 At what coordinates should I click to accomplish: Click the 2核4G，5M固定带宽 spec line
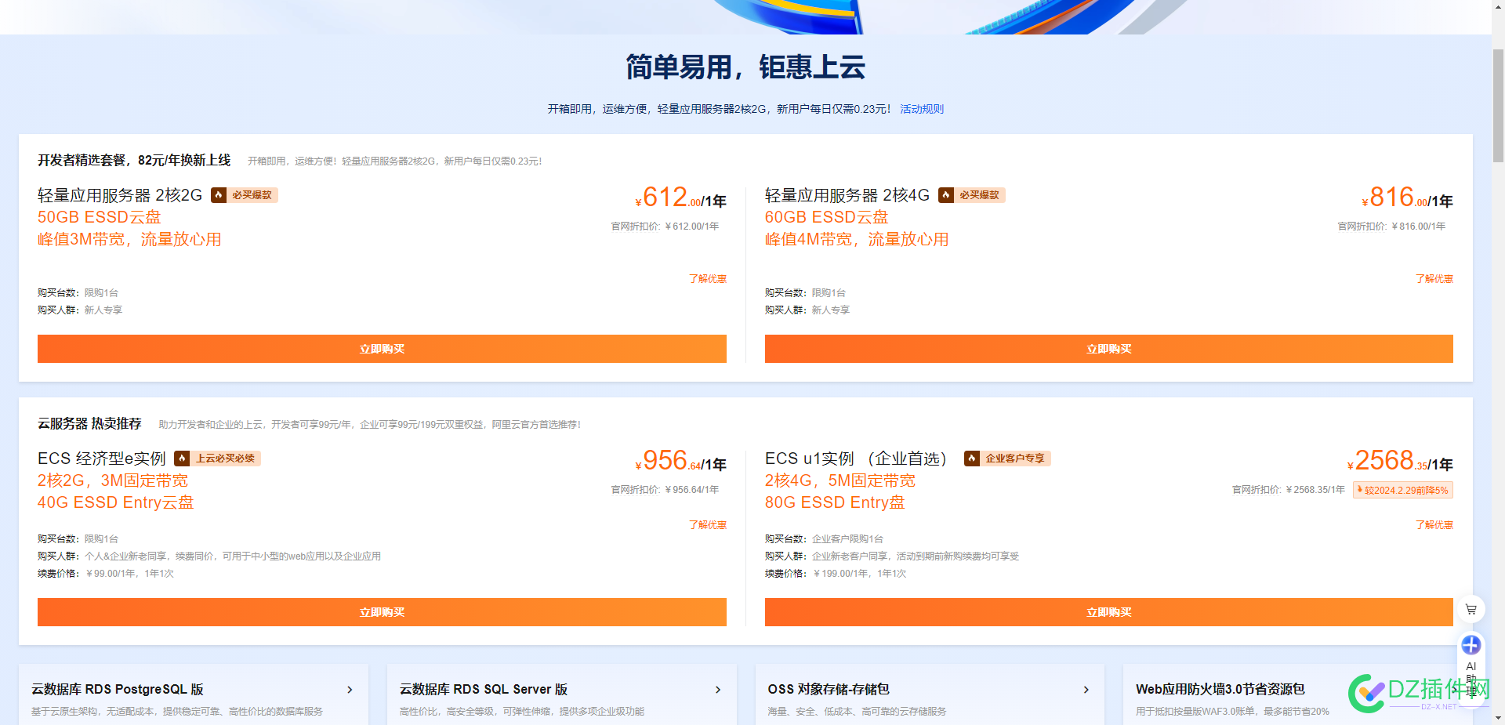click(x=840, y=480)
